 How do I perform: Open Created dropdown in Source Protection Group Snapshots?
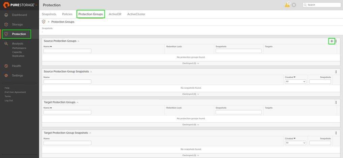coord(295,81)
